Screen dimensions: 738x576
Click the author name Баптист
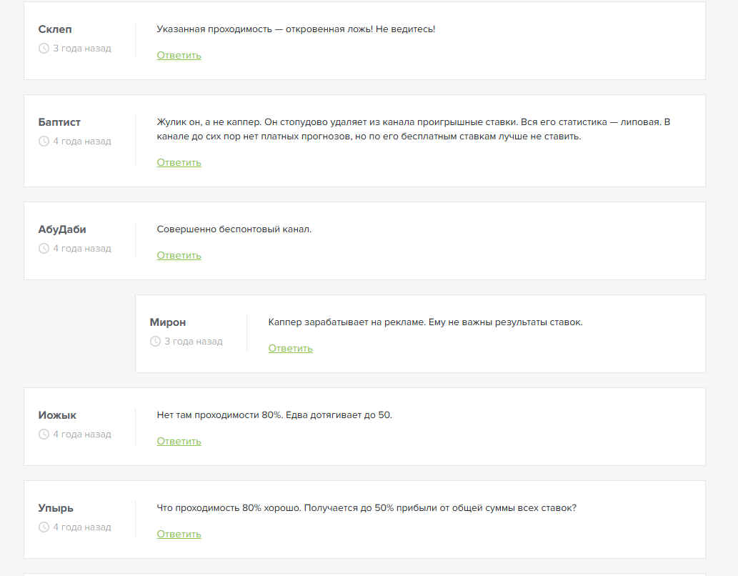(x=59, y=122)
